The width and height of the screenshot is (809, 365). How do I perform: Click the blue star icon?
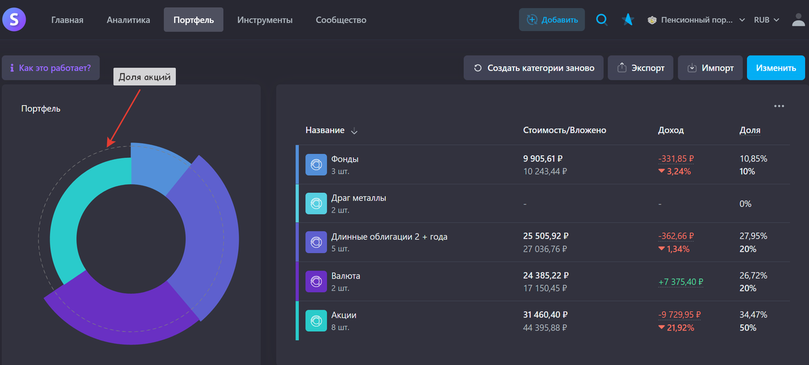(628, 20)
